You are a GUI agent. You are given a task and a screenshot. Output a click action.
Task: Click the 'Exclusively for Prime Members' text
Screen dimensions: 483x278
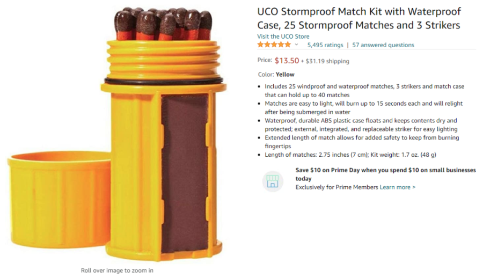coord(336,187)
